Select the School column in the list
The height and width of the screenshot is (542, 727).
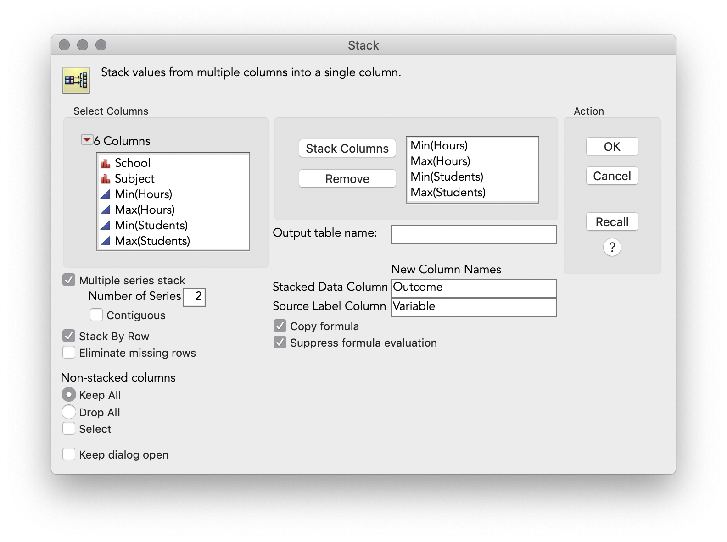click(x=132, y=163)
